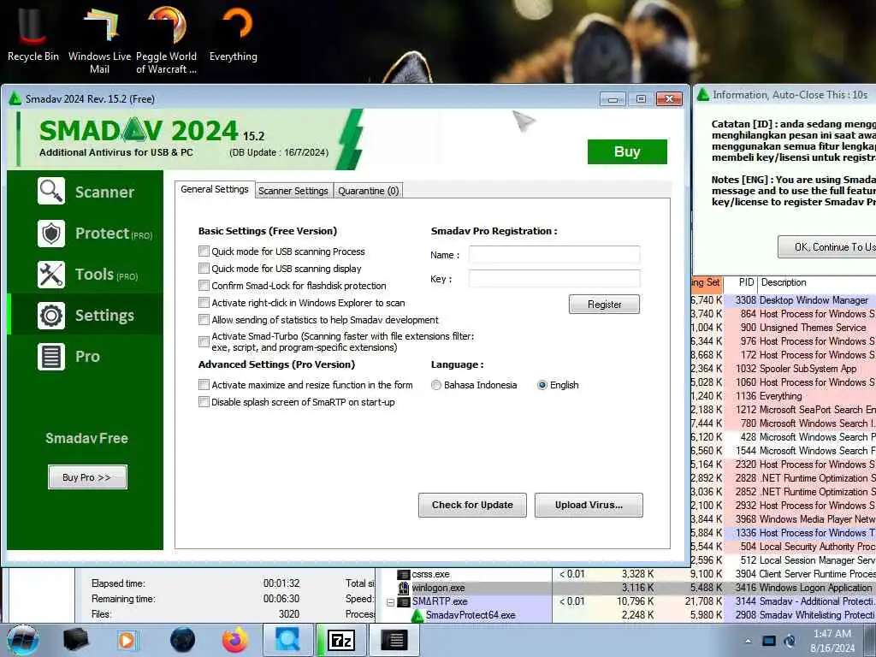Switch to the magnifier search taskbar app
This screenshot has height=657, width=876.
pyautogui.click(x=287, y=640)
